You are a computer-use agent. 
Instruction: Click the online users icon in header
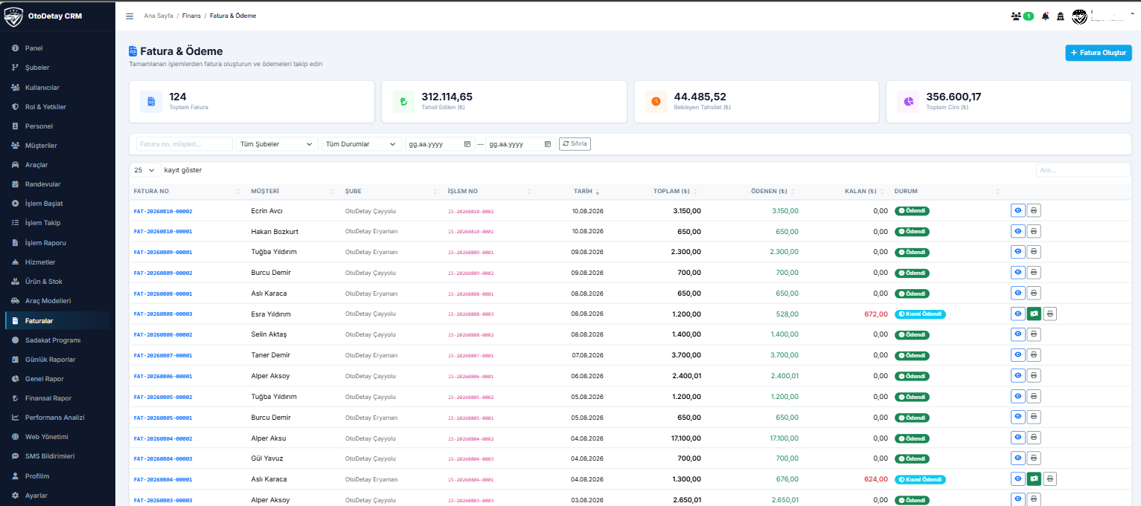click(x=1016, y=16)
